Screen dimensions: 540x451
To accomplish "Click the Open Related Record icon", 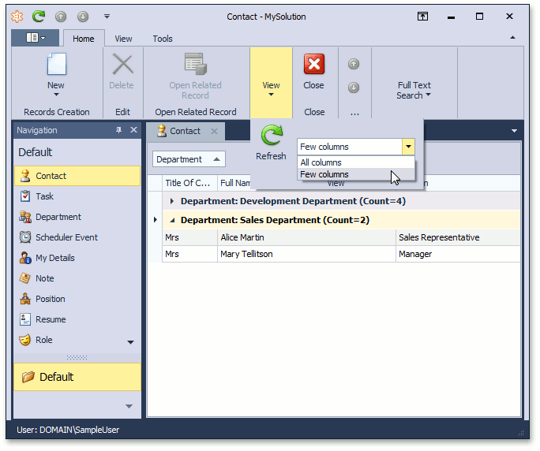I will [x=195, y=64].
